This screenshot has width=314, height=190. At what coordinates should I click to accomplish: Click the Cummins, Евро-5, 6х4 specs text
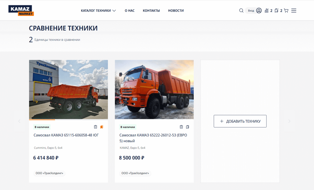pyautogui.click(x=48, y=148)
